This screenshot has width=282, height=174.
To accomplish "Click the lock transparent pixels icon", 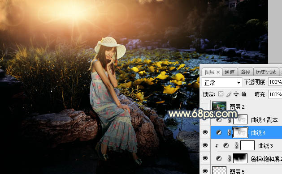I will pyautogui.click(x=221, y=94).
